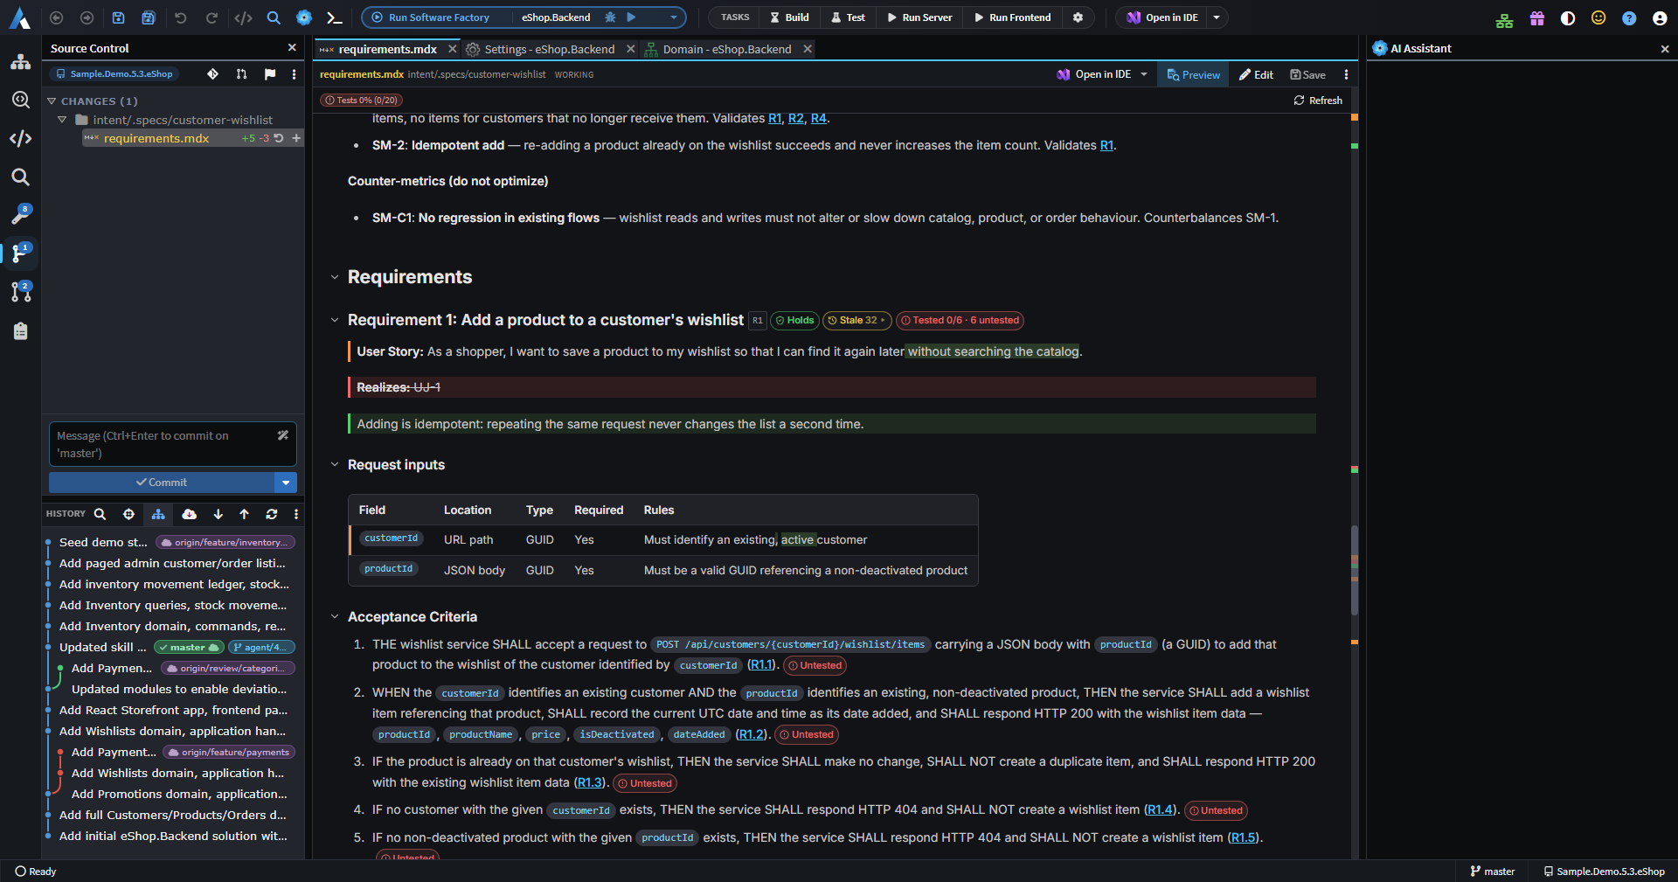Toggle light/dark theme half-circle icon

(1568, 18)
